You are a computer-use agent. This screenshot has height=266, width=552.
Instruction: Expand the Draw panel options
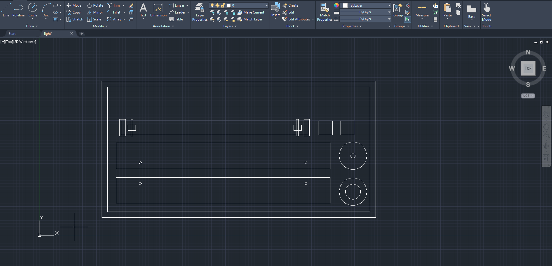click(37, 26)
